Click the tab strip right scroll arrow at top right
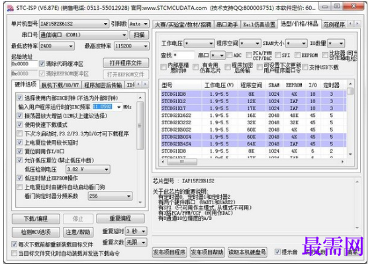Viewport: 376px width, 267px height. 357,24
